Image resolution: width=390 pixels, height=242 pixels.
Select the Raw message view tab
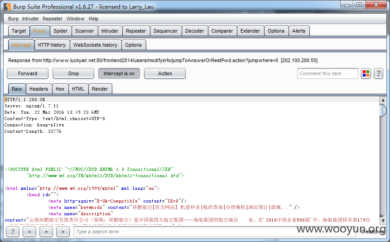17,89
